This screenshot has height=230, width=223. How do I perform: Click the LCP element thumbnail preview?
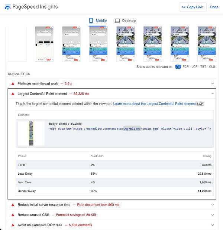pos(31,133)
